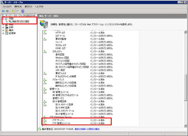Click the installed icon beside HTTP ログ

[45, 32]
